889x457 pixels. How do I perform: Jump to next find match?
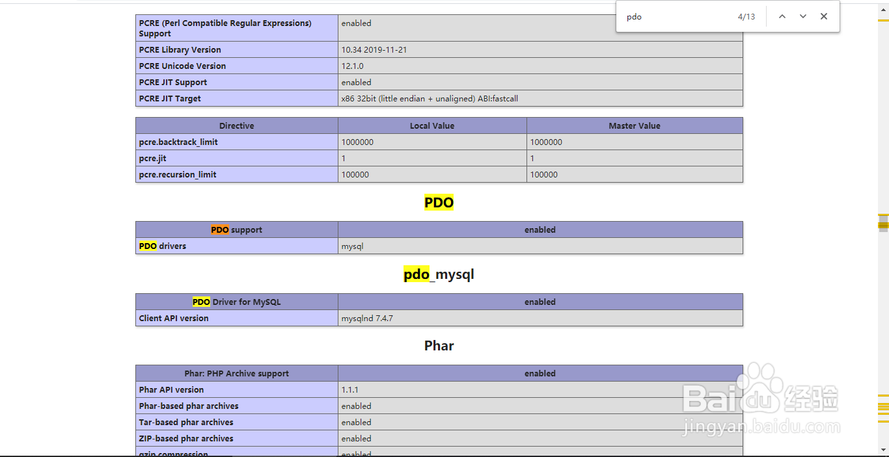pyautogui.click(x=803, y=17)
